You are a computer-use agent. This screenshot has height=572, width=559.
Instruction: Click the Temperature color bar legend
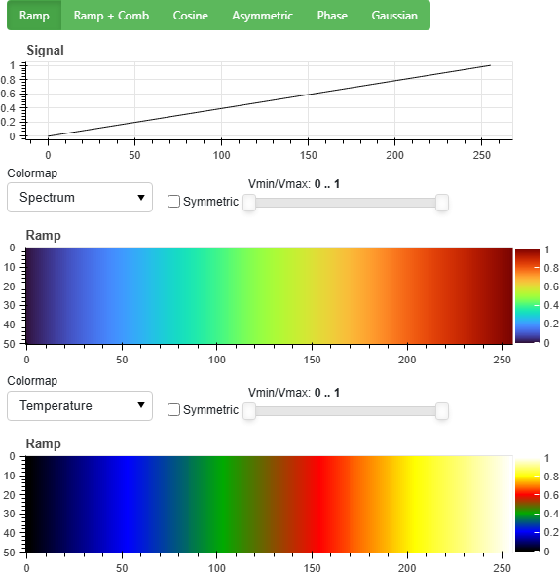pyautogui.click(x=527, y=505)
